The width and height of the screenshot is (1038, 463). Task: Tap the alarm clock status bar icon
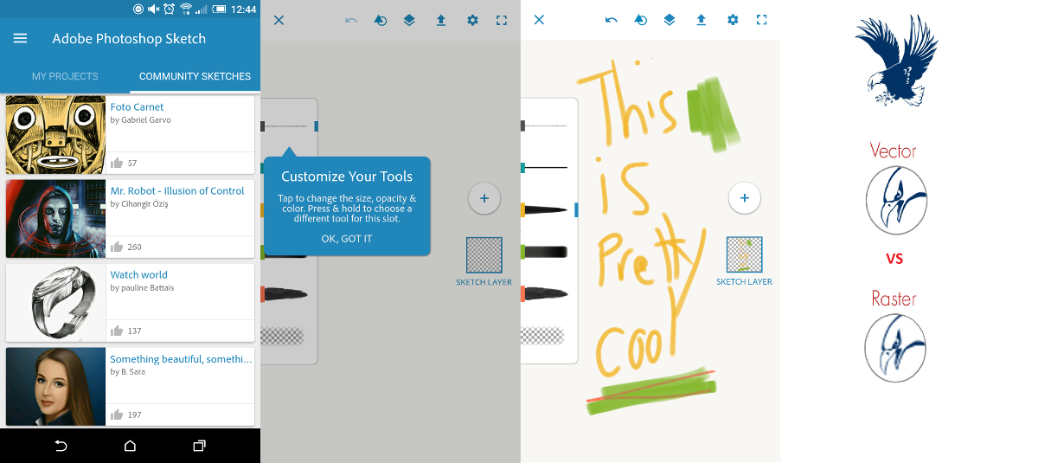170,9
